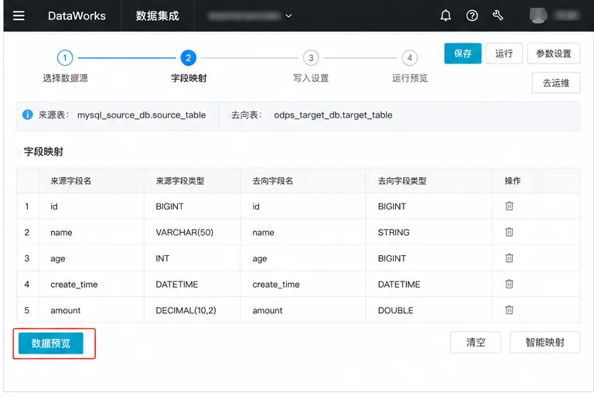Click the 运行 button

504,53
